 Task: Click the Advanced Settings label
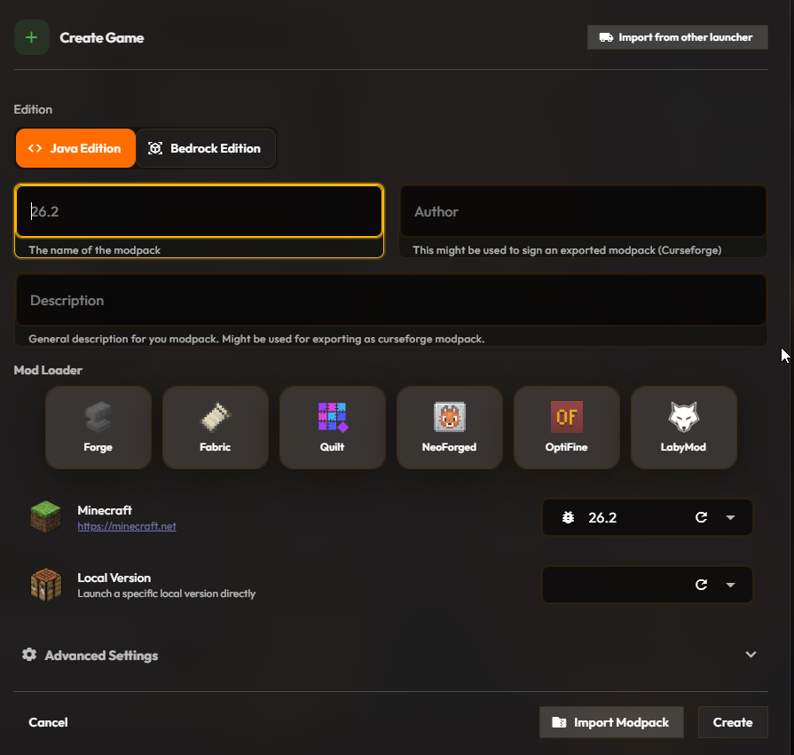click(x=101, y=656)
